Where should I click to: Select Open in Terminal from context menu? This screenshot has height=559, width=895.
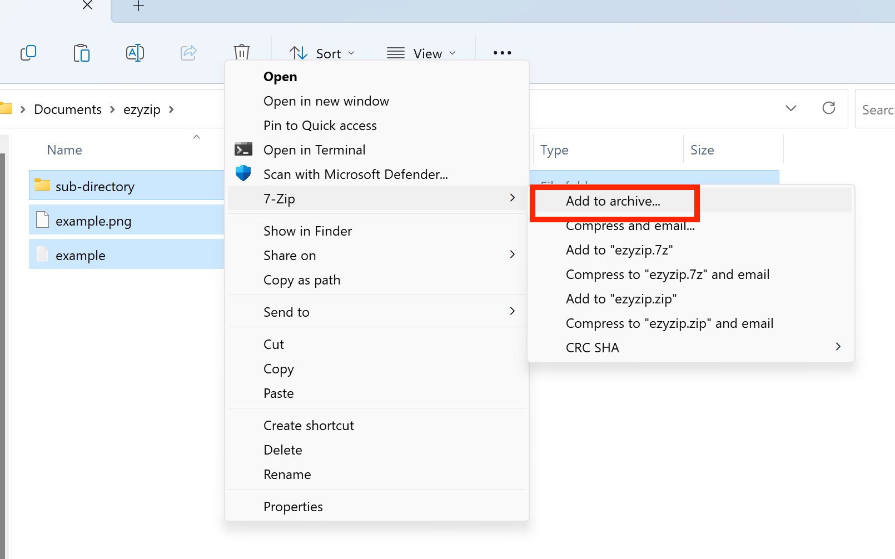coord(314,149)
